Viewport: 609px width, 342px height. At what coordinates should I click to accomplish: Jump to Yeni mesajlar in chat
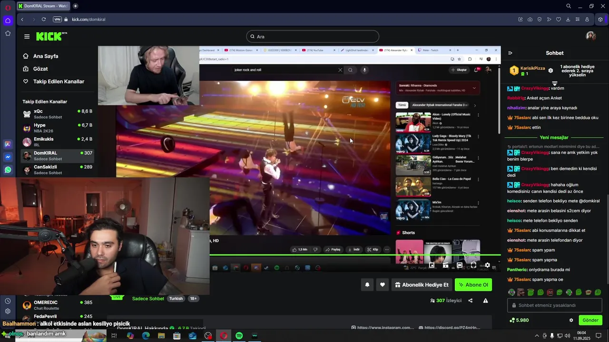point(554,137)
